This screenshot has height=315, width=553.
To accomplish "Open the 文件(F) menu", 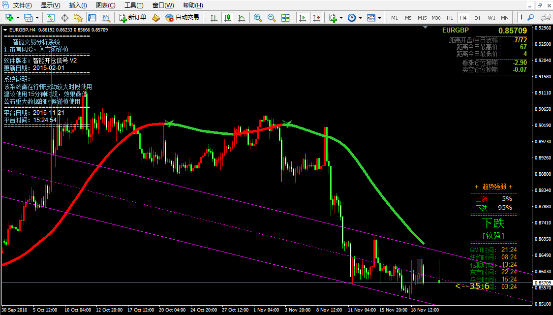I will click(22, 5).
